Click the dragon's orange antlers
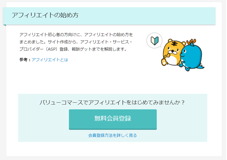The image size is (227, 160). pyautogui.click(x=191, y=42)
